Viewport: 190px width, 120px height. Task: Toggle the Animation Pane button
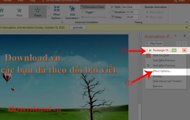point(93,7)
